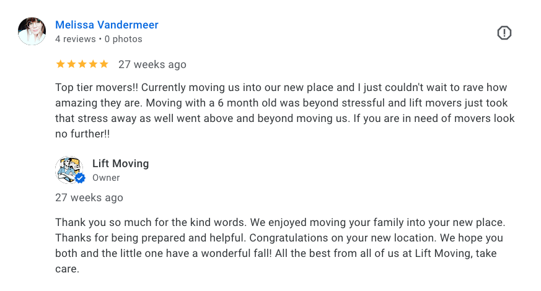Click the Lift Moving owner name
541x291 pixels.
tap(120, 163)
